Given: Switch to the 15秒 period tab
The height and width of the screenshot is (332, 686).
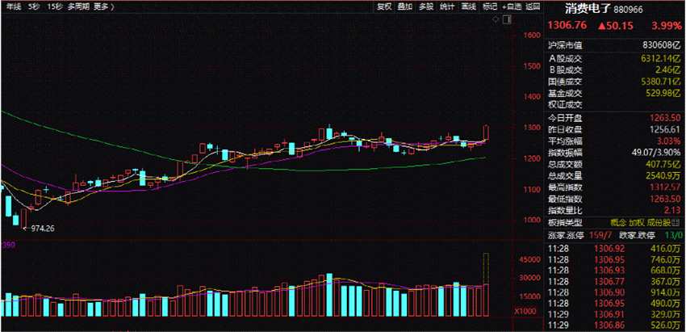Looking at the screenshot, I should click(x=55, y=6).
